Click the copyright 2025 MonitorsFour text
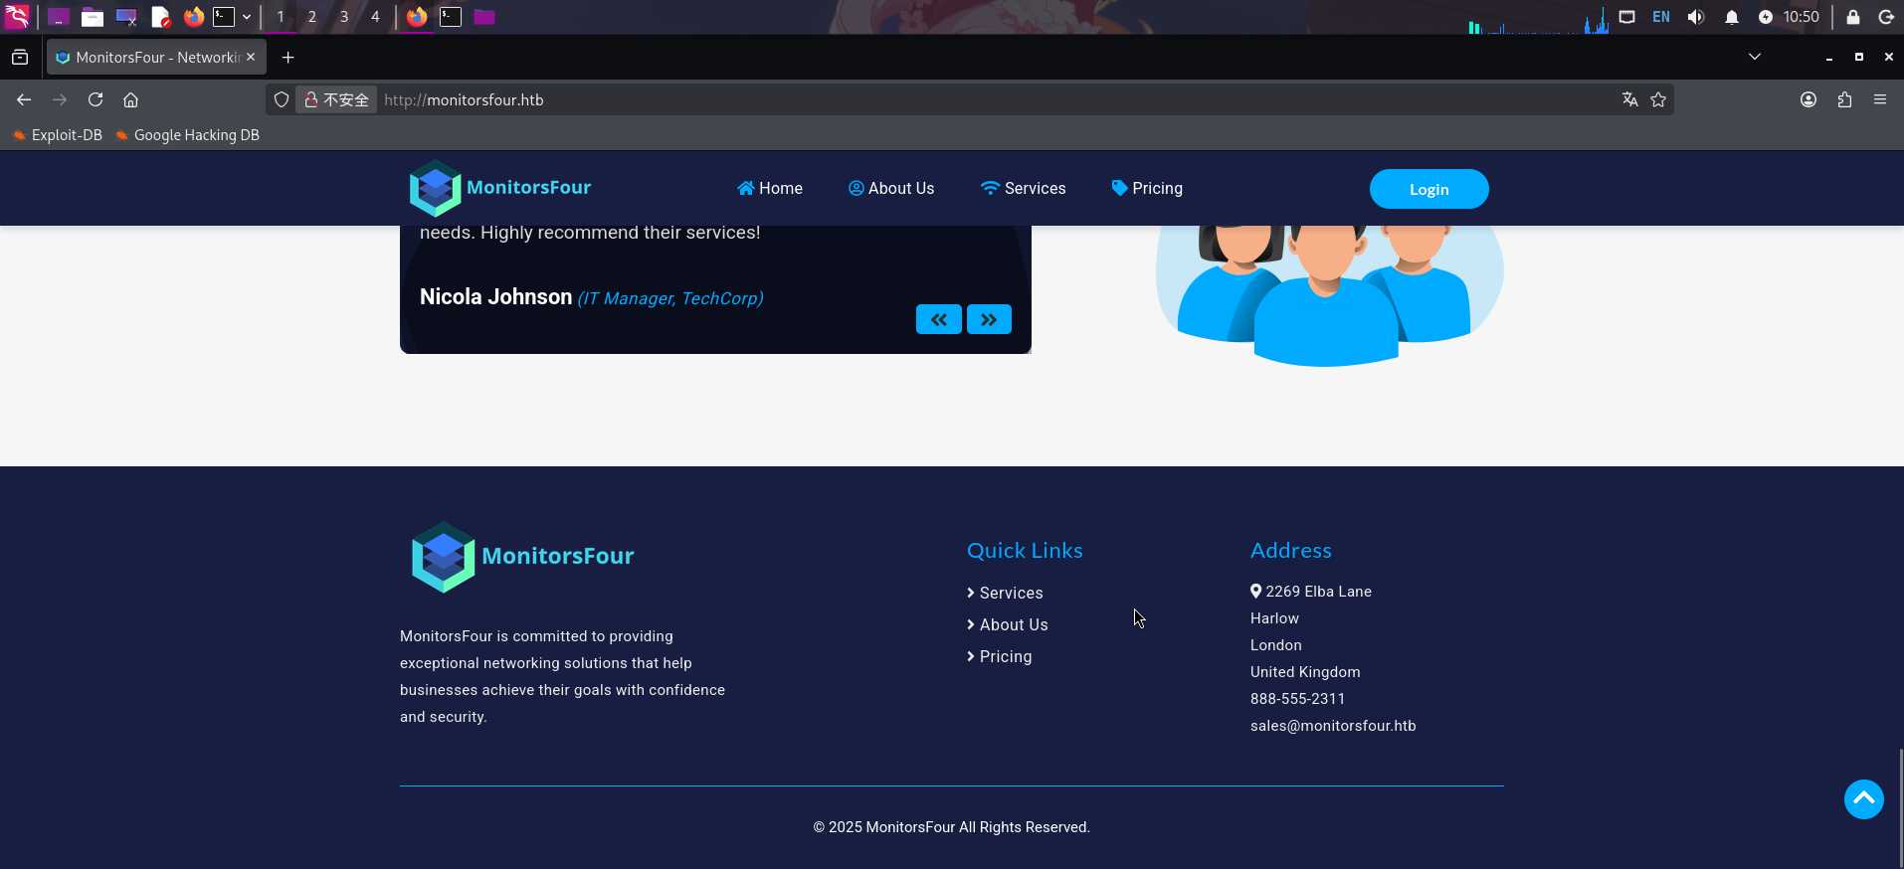 (x=952, y=827)
